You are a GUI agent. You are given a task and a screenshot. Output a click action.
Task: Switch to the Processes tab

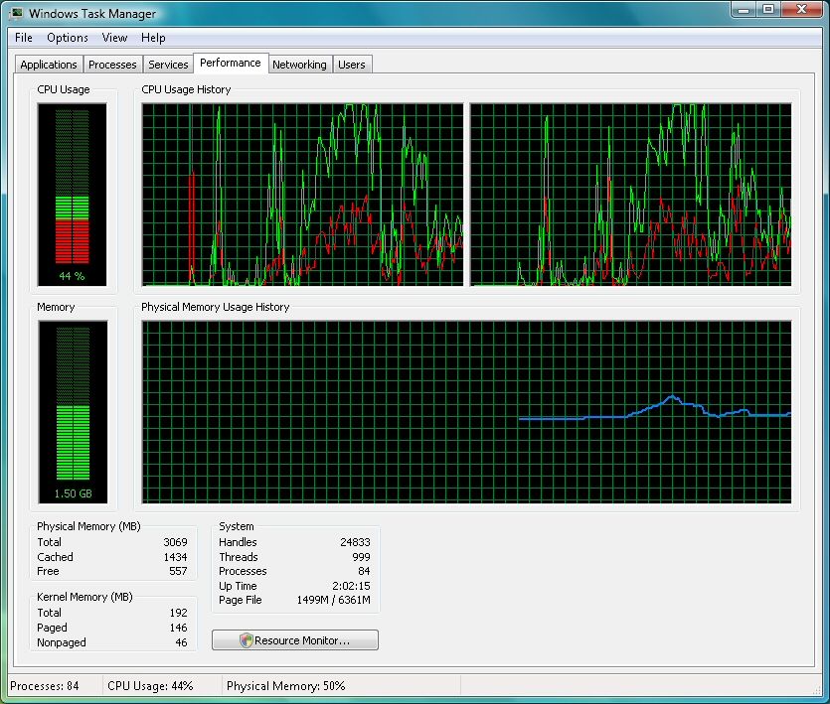(112, 64)
